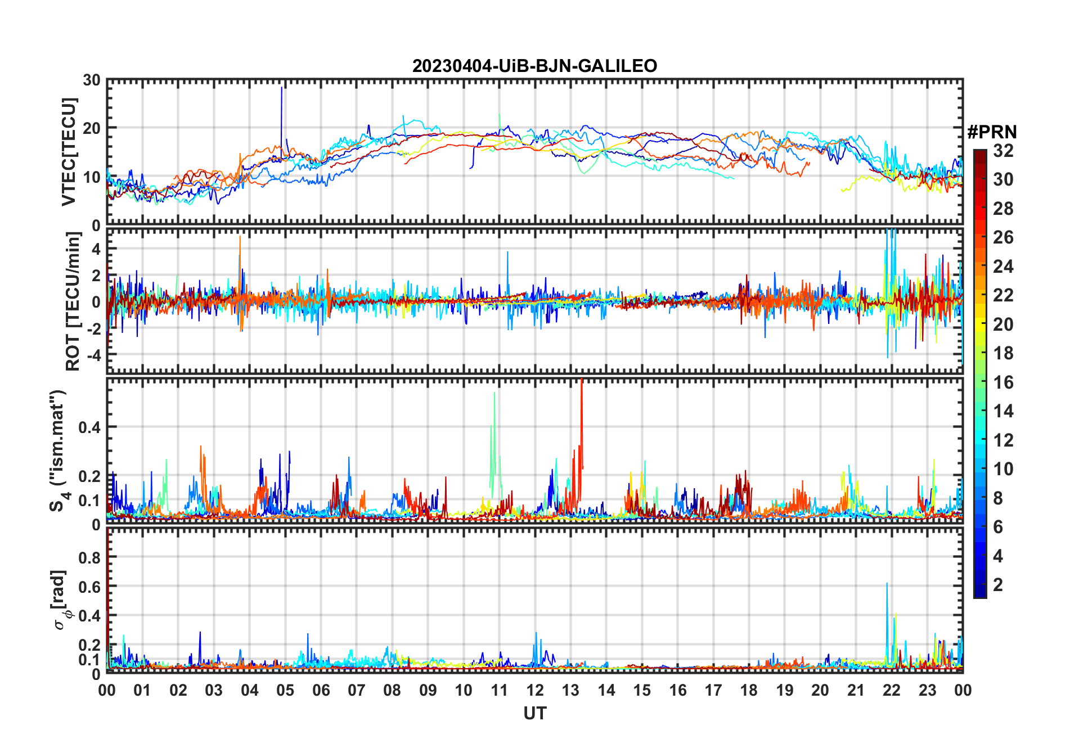The height and width of the screenshot is (748, 1070).
Task: Click the x-axis tick label 23
Action: (927, 690)
